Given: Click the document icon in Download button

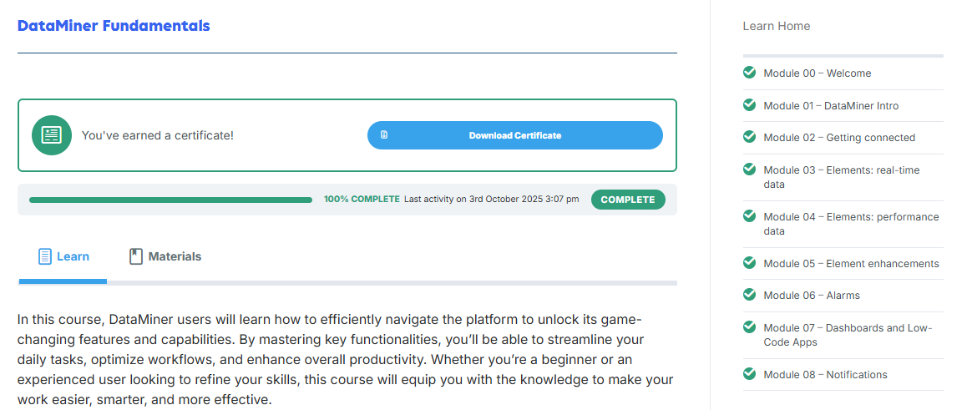Looking at the screenshot, I should [384, 135].
